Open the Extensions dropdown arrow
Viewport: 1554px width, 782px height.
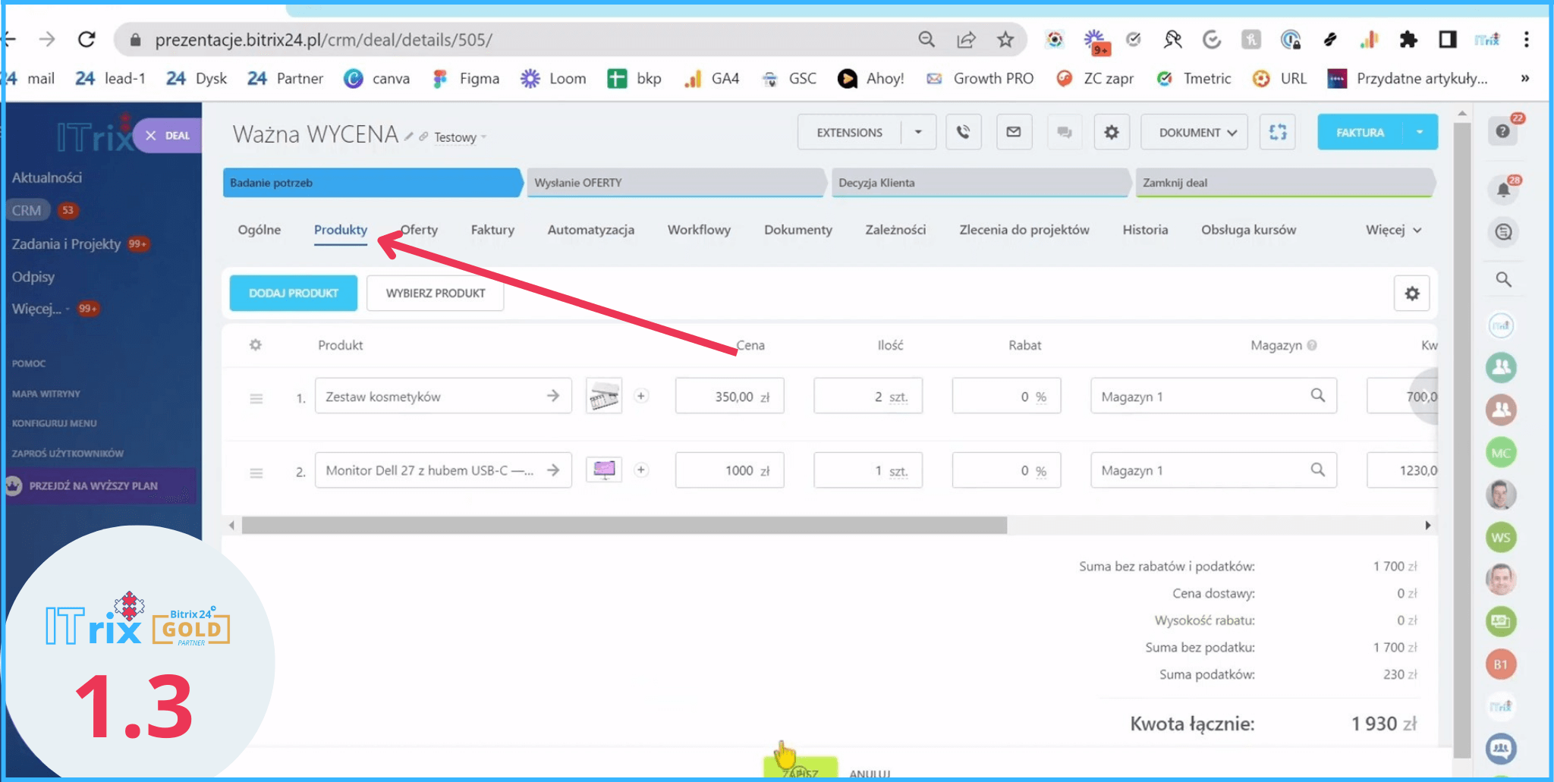pyautogui.click(x=918, y=132)
